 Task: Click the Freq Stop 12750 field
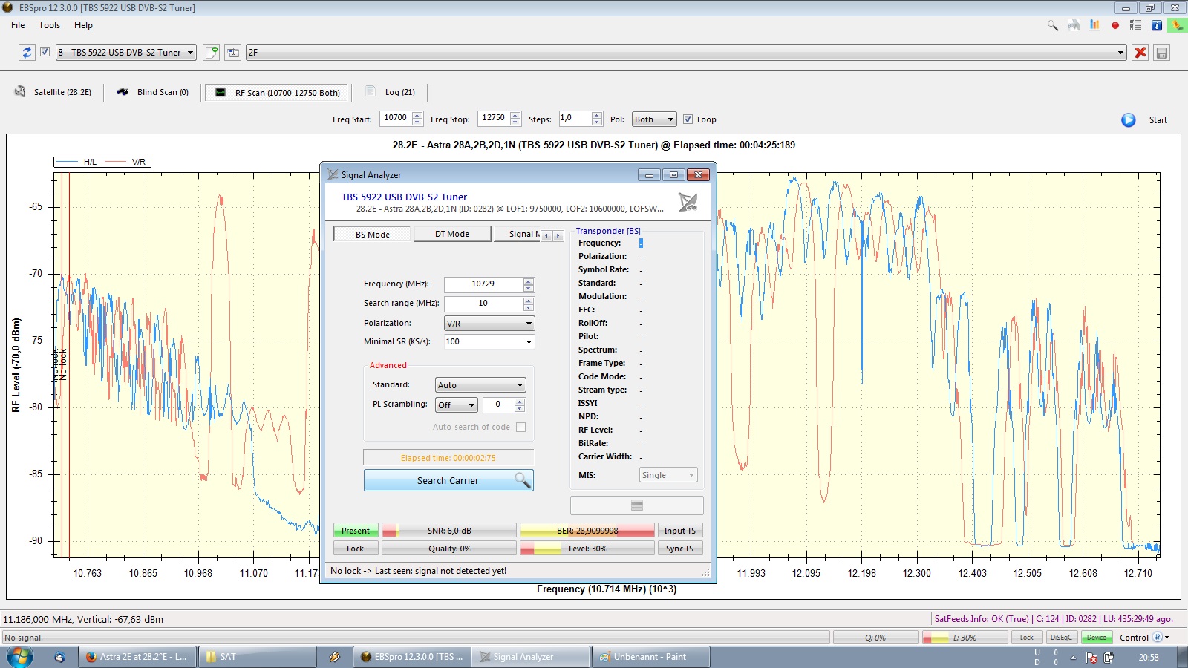point(494,119)
